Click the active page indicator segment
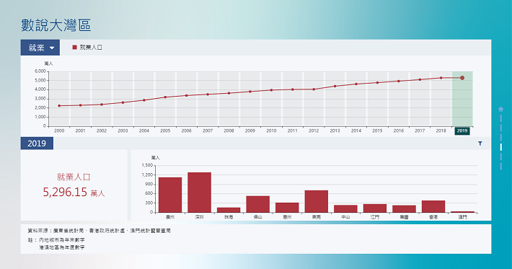This screenshot has height=269, width=512. 501,147
